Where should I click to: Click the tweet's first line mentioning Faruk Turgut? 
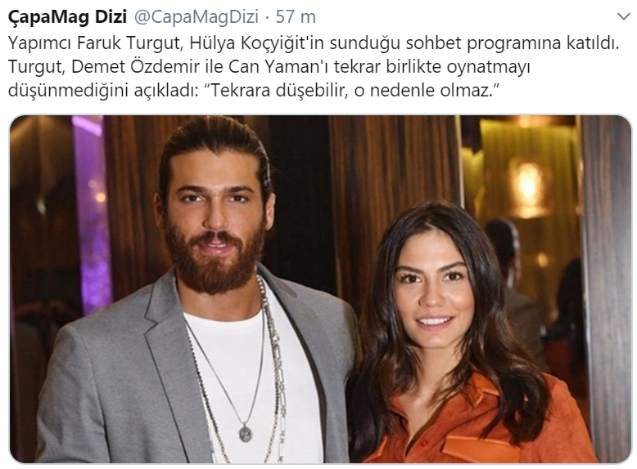(314, 43)
